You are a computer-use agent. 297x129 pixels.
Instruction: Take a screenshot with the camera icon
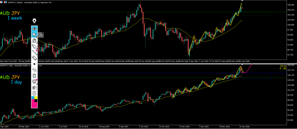pyautogui.click(x=34, y=87)
